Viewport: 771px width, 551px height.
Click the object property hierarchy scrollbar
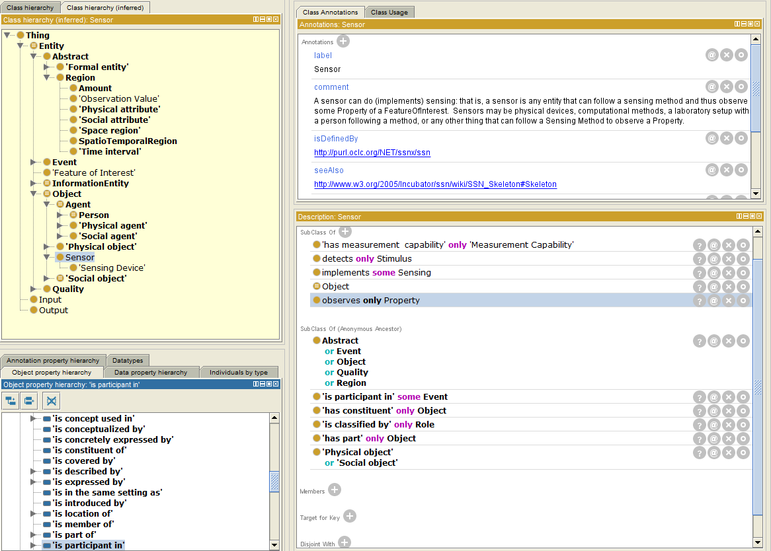tap(274, 481)
